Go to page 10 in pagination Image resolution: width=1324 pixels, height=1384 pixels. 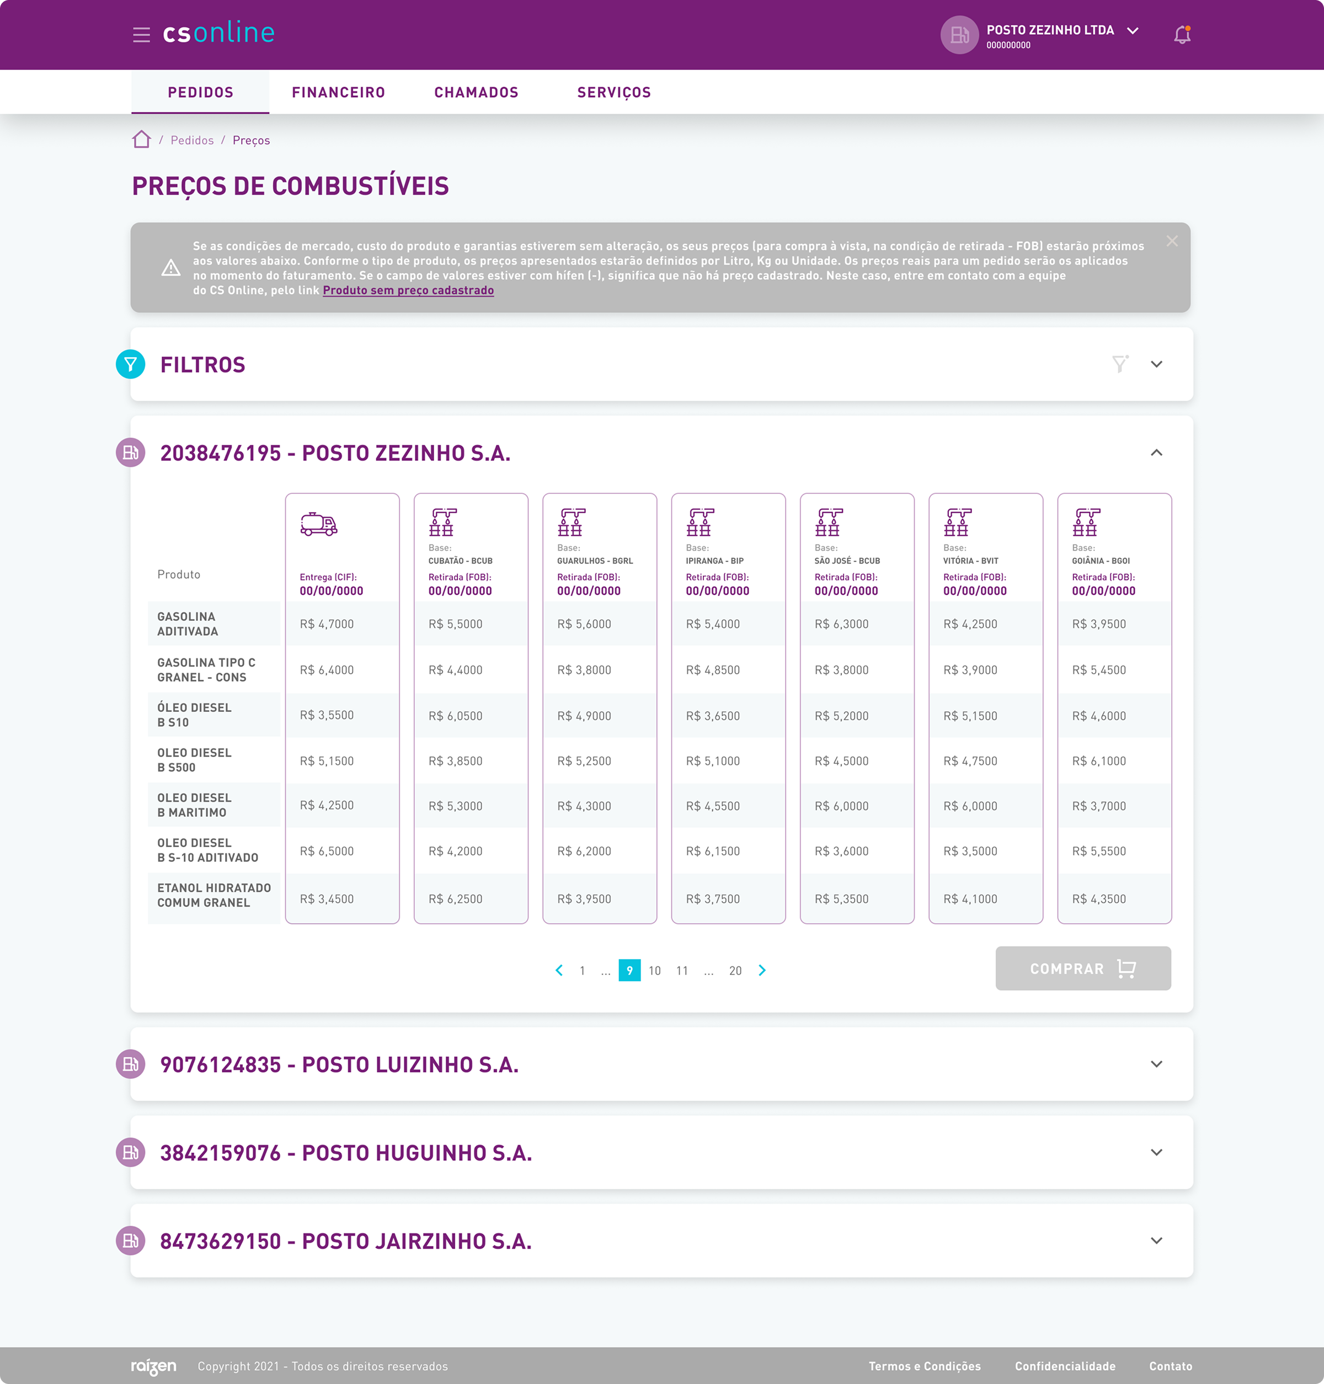654,970
